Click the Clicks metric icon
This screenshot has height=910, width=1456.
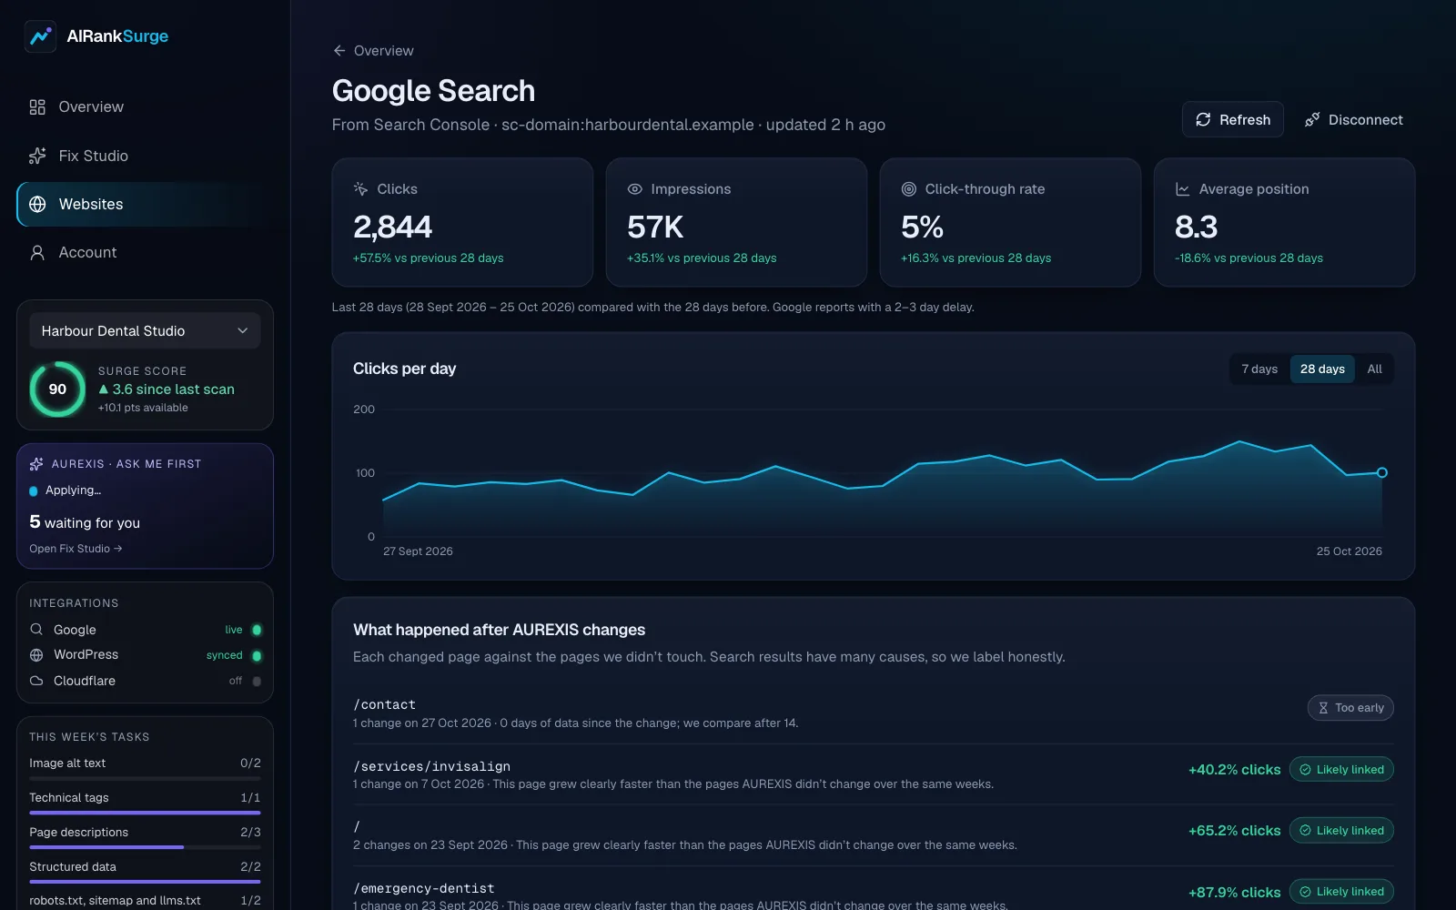point(360,189)
